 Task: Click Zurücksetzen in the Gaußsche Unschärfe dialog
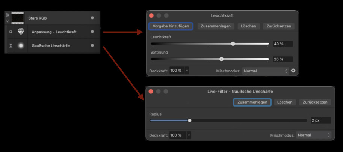click(315, 102)
